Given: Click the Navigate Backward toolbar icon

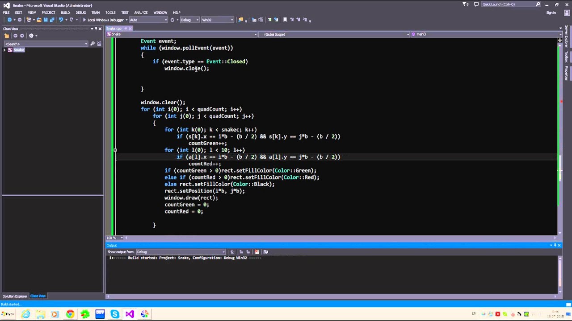Looking at the screenshot, I should click(9, 20).
